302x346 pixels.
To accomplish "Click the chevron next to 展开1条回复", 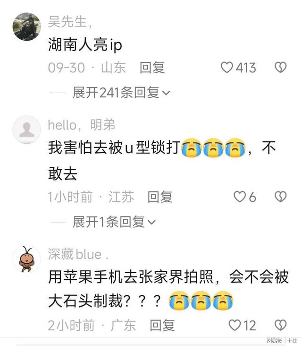I will [x=151, y=222].
